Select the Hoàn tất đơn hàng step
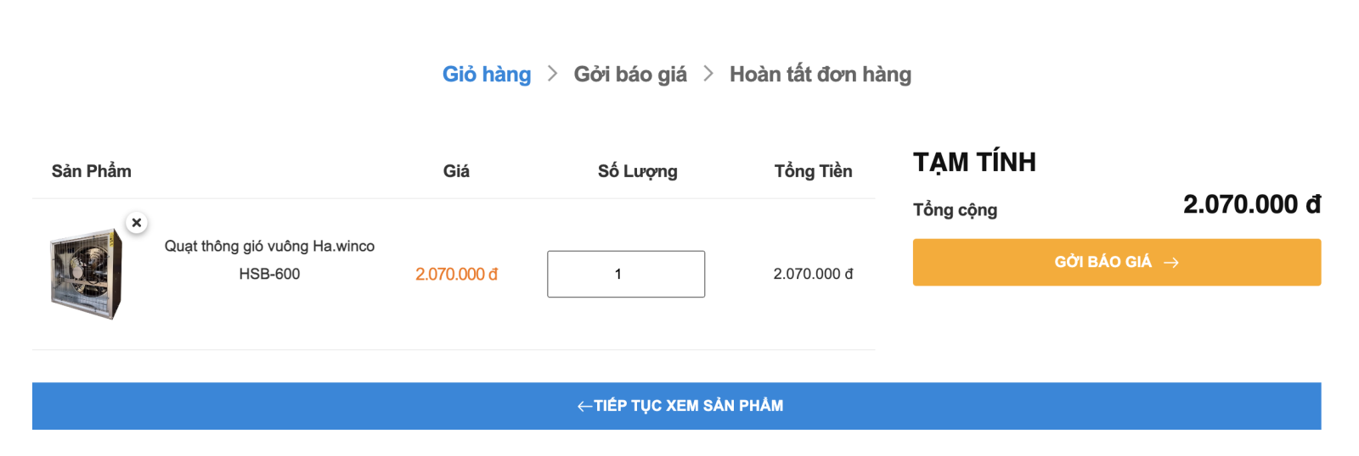 pyautogui.click(x=820, y=75)
